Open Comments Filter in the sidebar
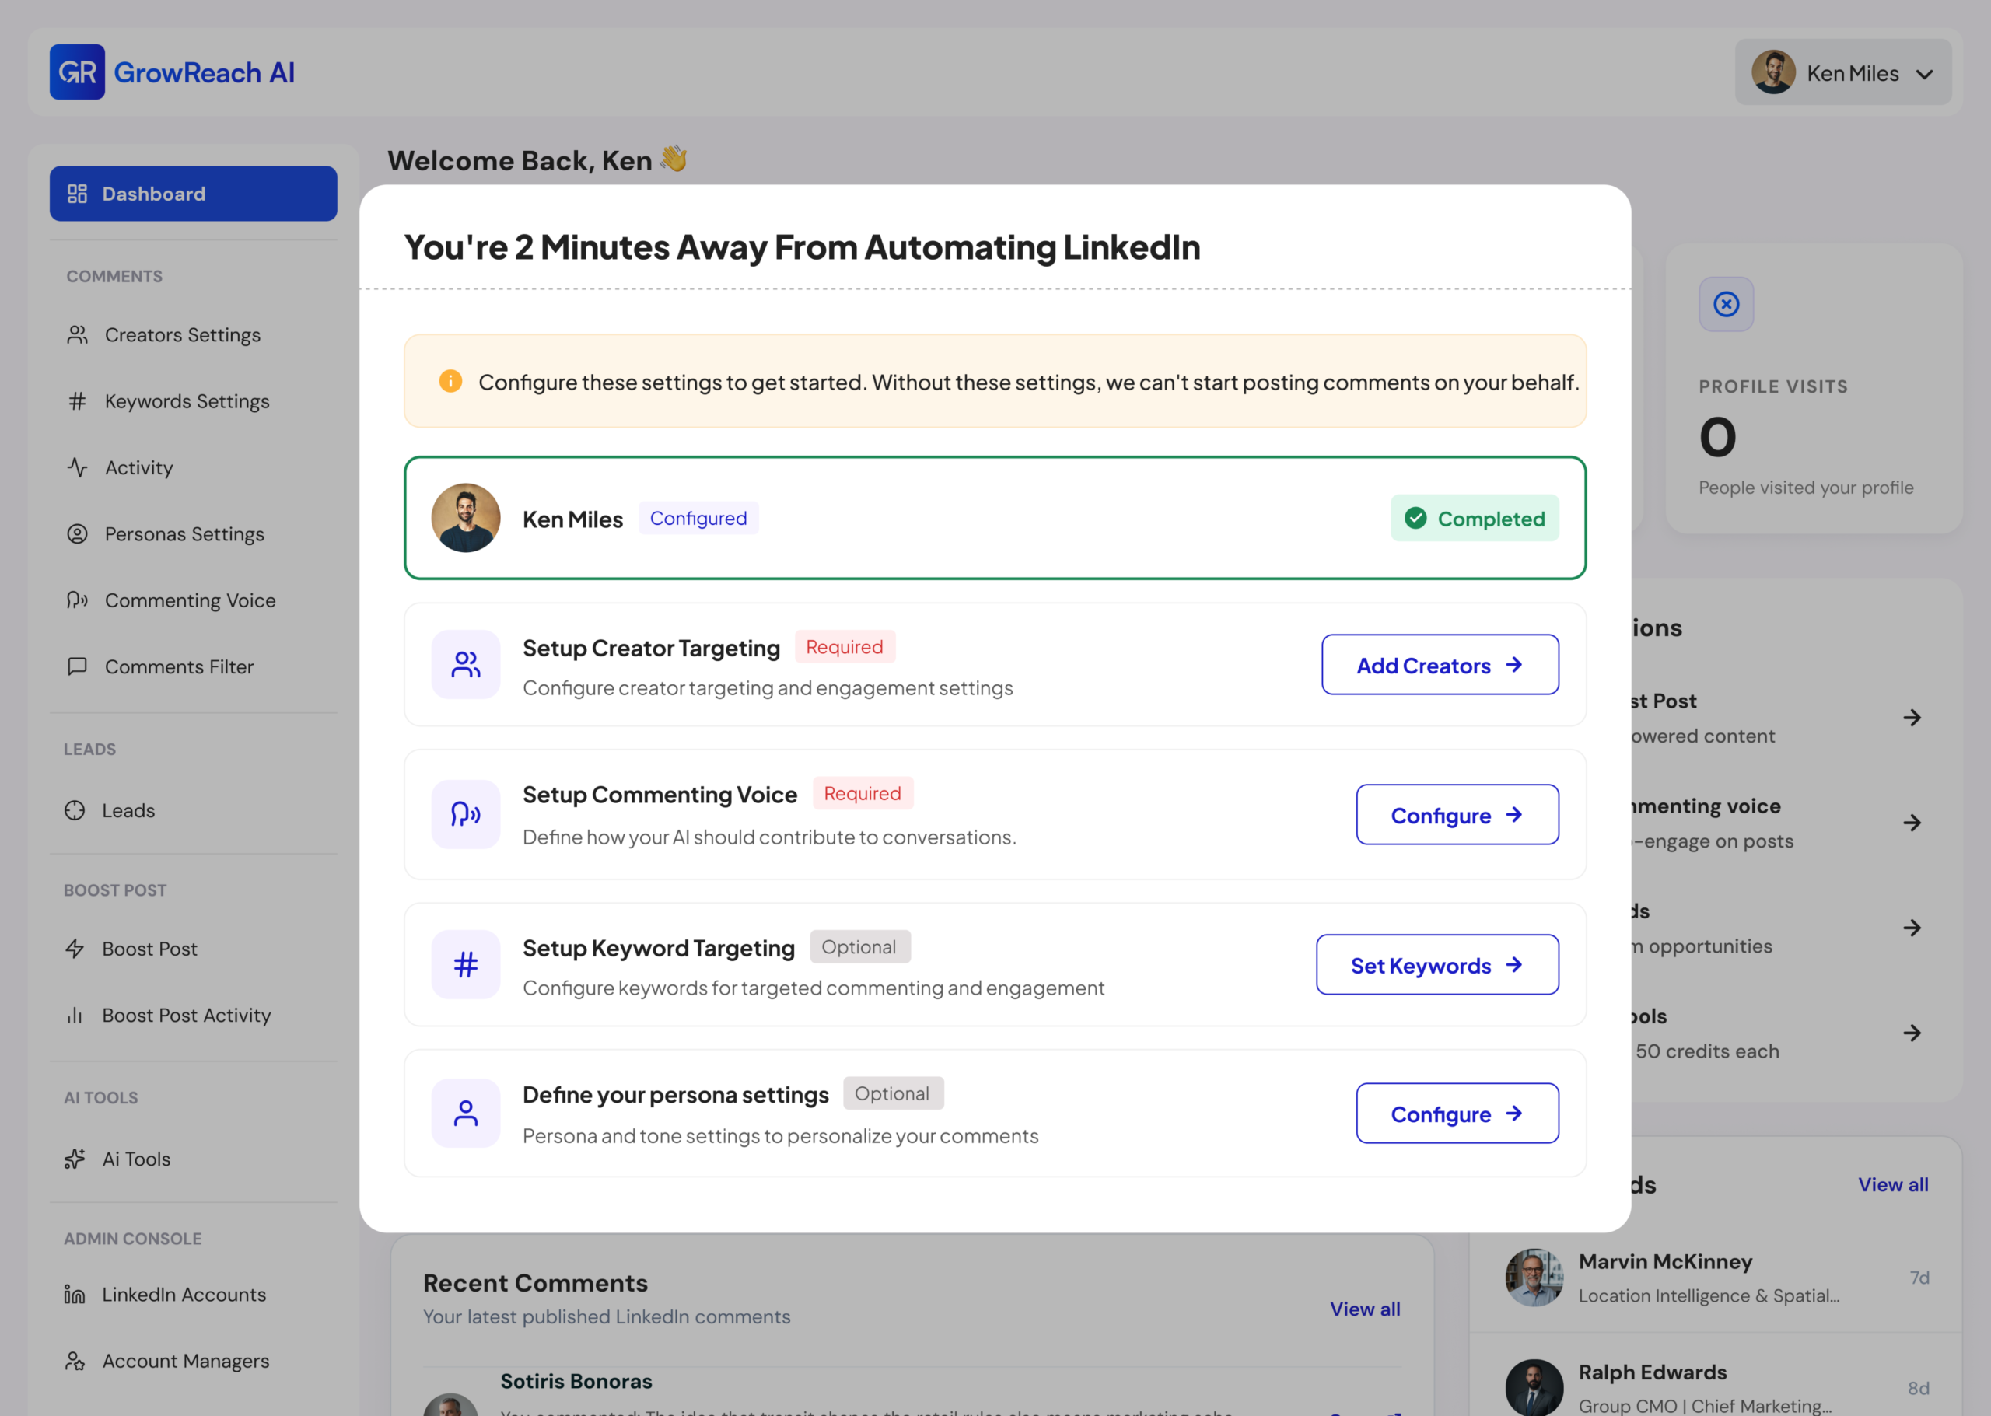This screenshot has width=1991, height=1416. click(160, 666)
